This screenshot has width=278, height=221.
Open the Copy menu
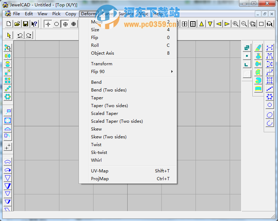pos(70,14)
